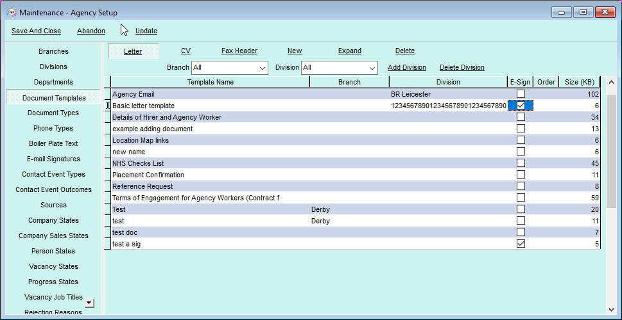Click the Add Division link
This screenshot has width=622, height=320.
point(406,67)
